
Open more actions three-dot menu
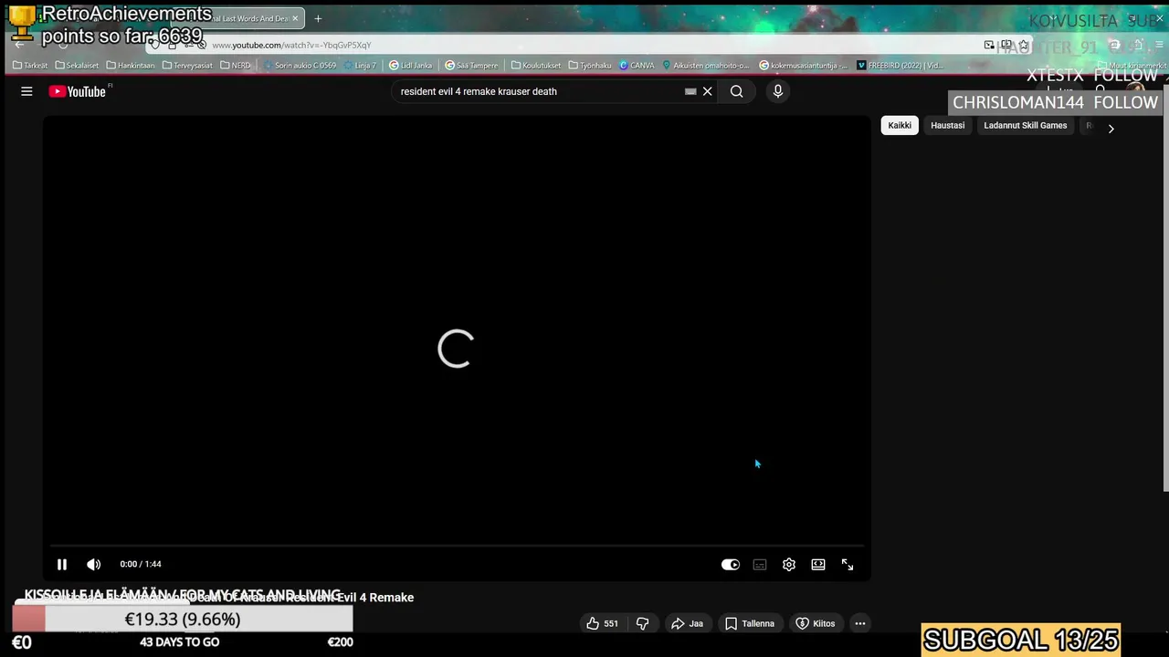860,623
